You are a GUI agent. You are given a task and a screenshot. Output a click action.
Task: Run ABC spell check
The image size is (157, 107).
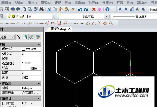[36, 9]
